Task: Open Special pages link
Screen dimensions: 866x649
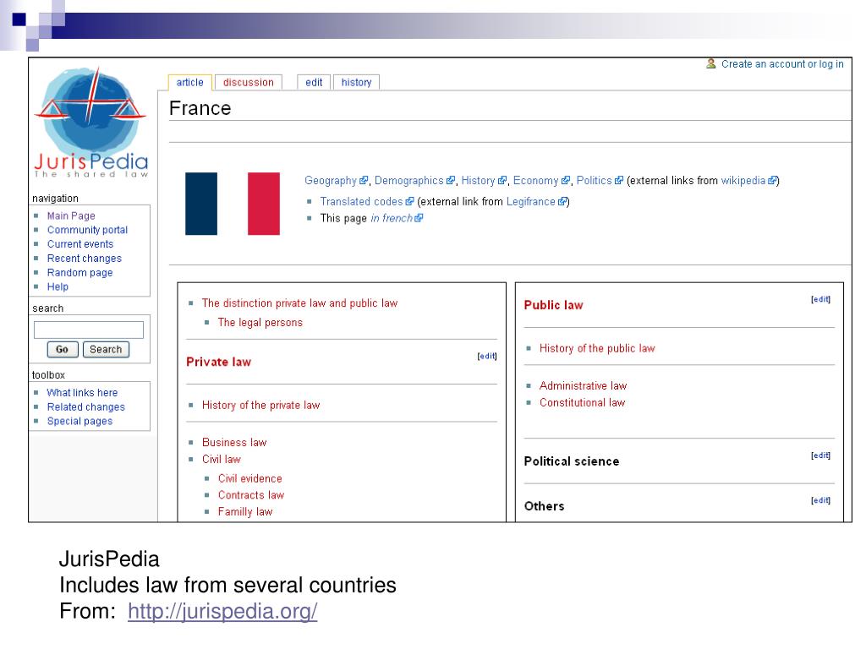Action: (x=80, y=421)
